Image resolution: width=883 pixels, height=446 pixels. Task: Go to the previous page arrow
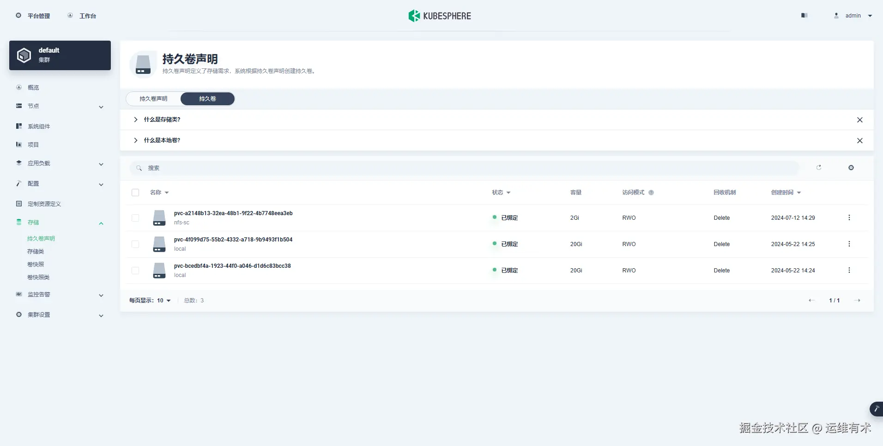point(811,301)
